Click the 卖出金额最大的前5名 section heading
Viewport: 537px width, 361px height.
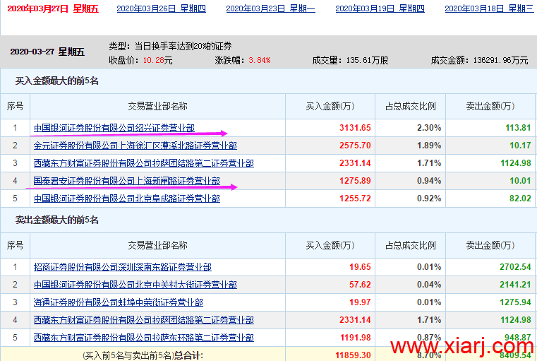point(56,220)
